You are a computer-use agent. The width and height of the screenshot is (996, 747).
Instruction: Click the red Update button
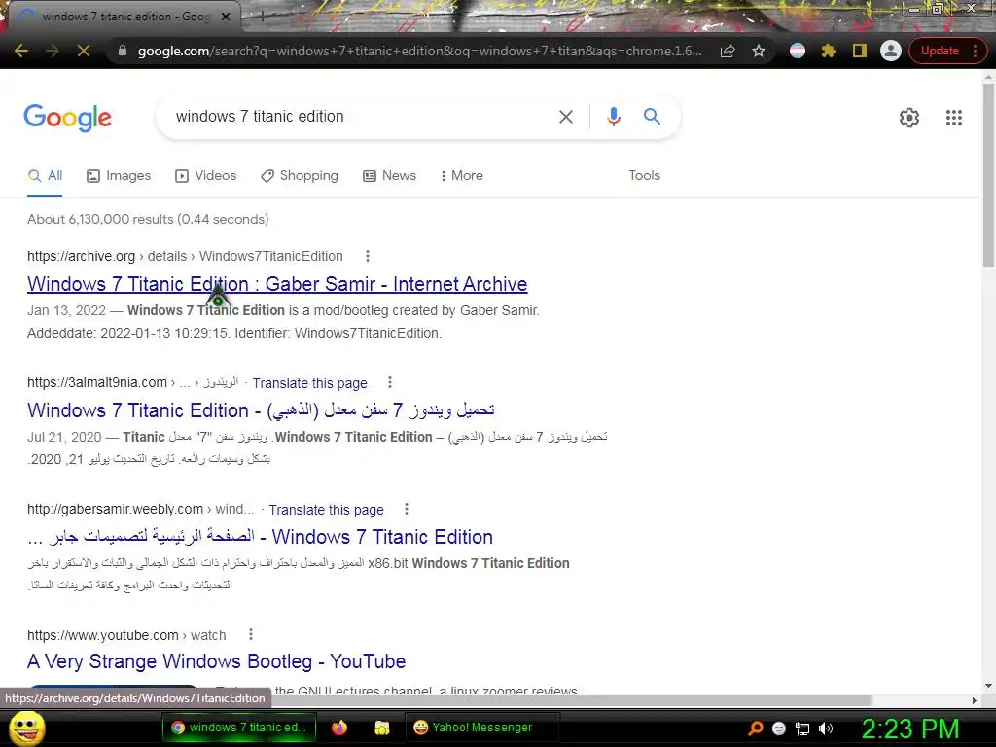click(x=940, y=51)
